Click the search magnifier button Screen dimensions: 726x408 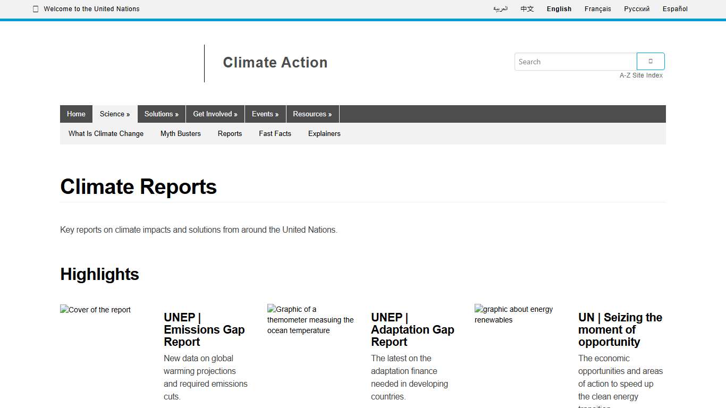click(650, 61)
